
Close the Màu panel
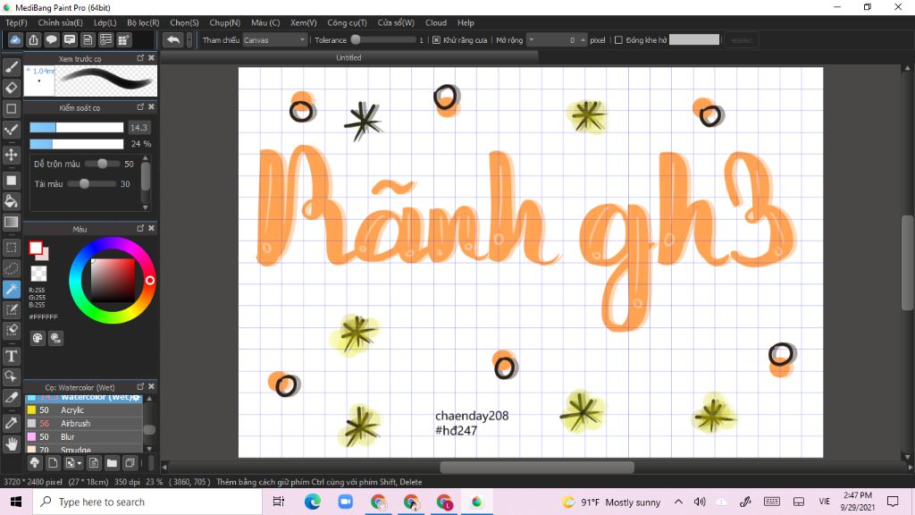(x=151, y=228)
